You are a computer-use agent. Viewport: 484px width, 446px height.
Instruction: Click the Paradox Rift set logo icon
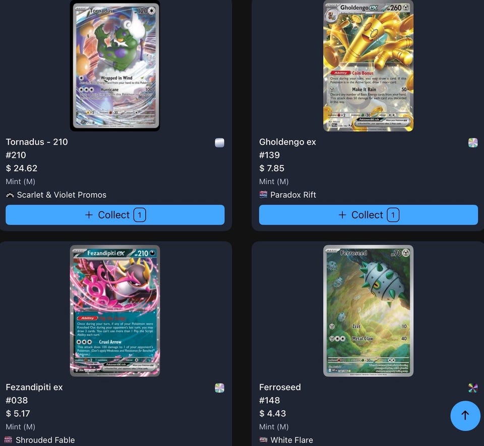coord(263,195)
